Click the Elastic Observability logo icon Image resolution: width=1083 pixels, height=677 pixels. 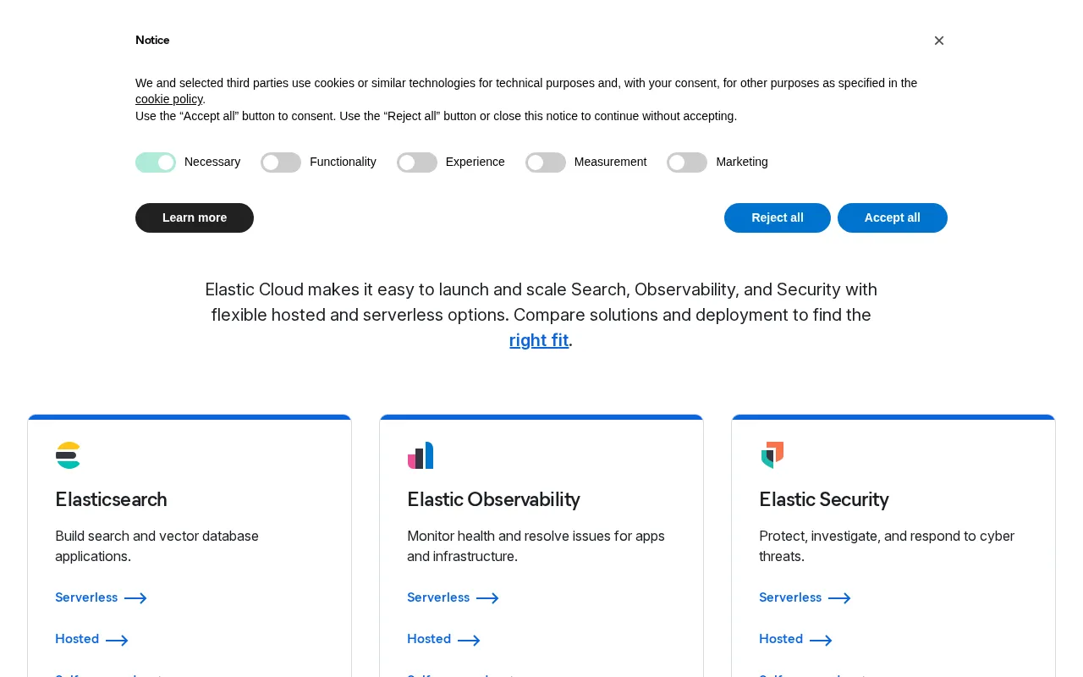[x=421, y=455]
